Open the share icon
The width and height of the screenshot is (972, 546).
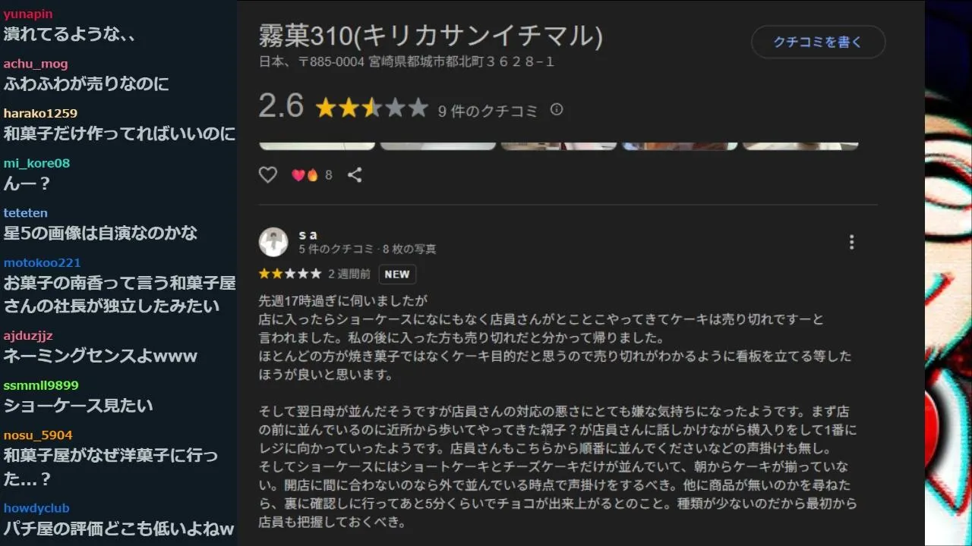[x=355, y=175]
